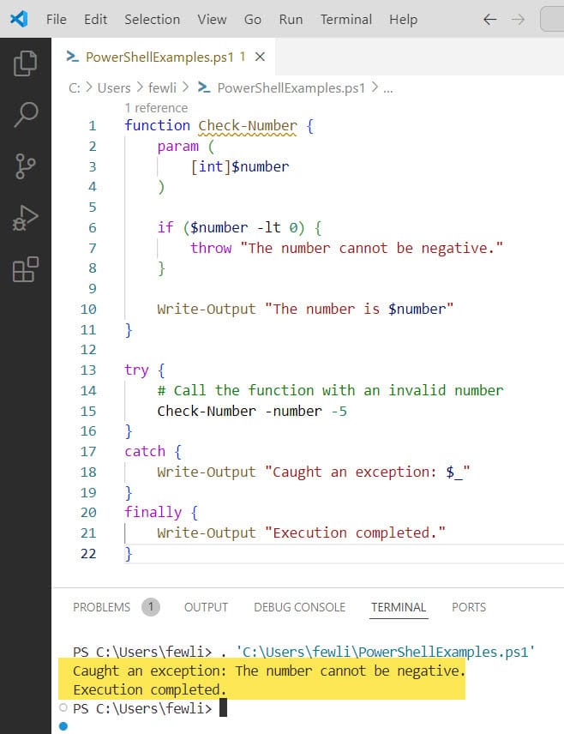Click the throw keyword on line 7

[x=211, y=248]
